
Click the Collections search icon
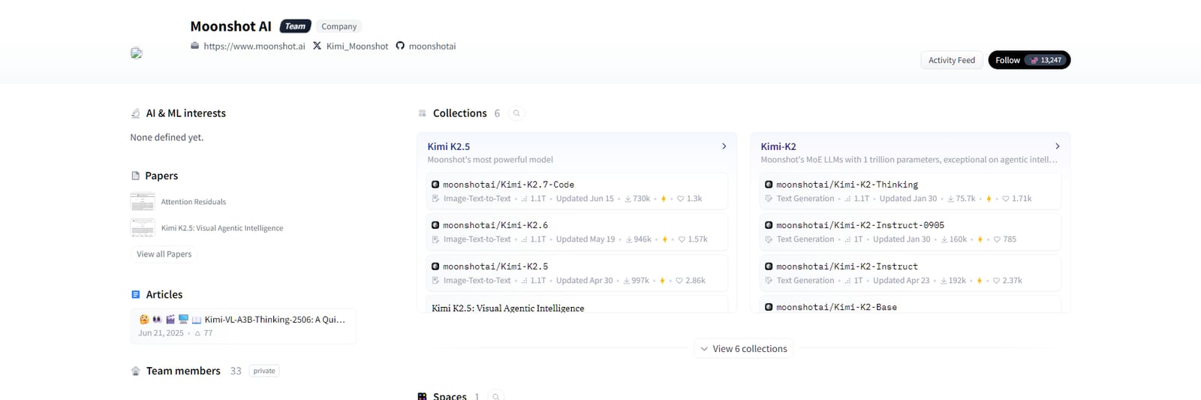click(x=516, y=113)
